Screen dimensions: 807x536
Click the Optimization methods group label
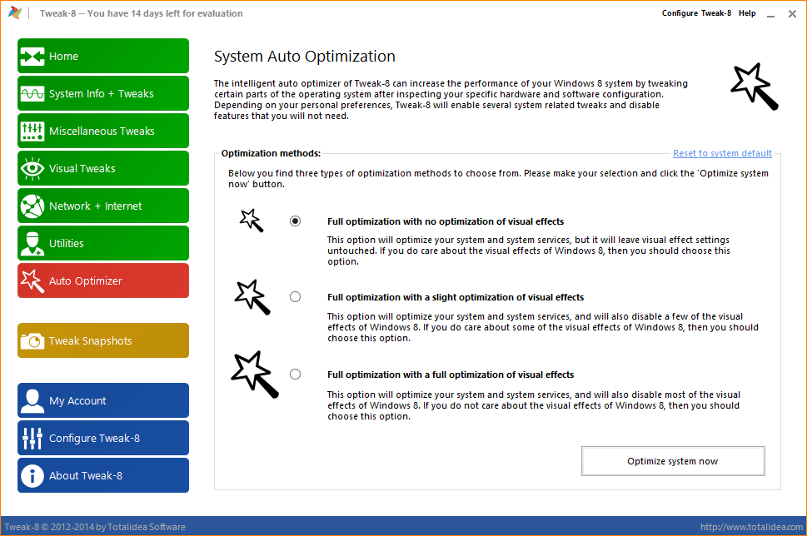(x=271, y=153)
